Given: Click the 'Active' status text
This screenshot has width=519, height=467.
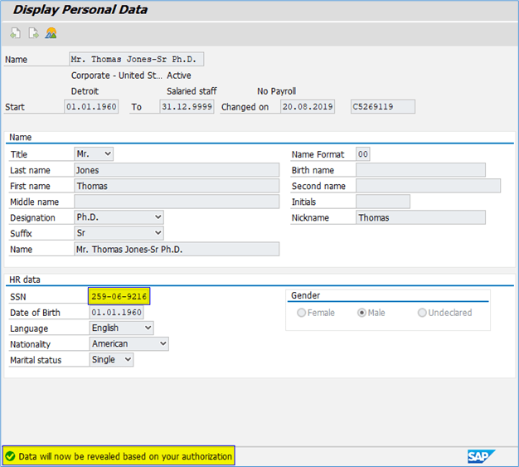Looking at the screenshot, I should pos(179,75).
